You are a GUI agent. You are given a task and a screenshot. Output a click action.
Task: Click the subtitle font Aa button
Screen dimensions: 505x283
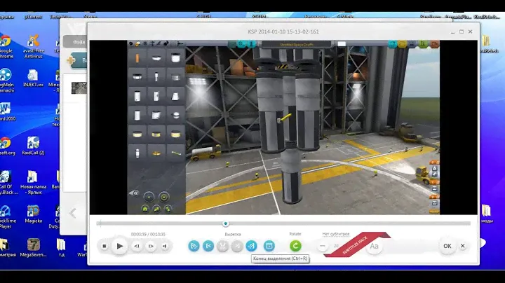pos(375,246)
